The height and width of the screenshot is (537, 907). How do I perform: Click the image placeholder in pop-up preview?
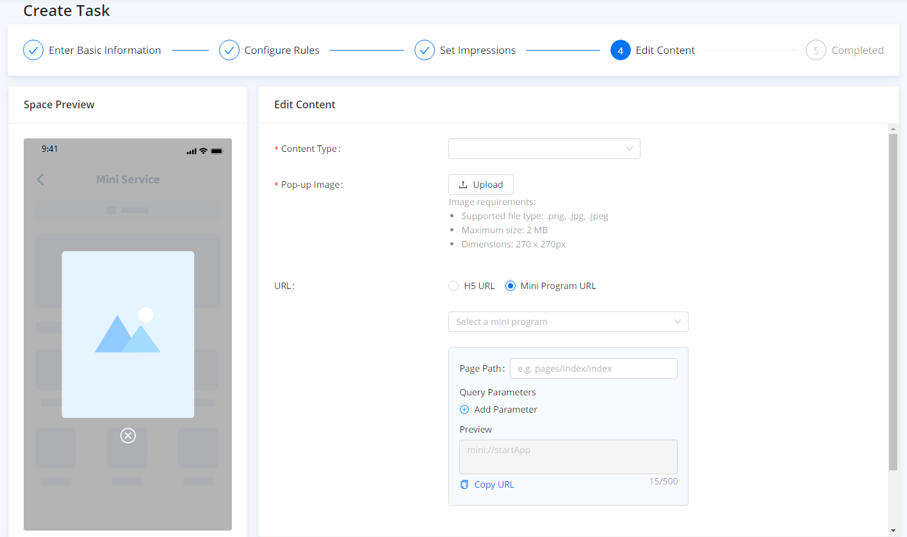point(127,334)
